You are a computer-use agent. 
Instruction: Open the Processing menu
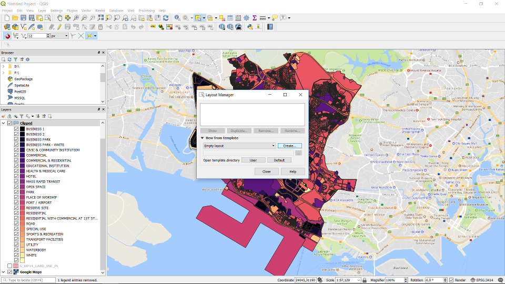click(x=146, y=11)
